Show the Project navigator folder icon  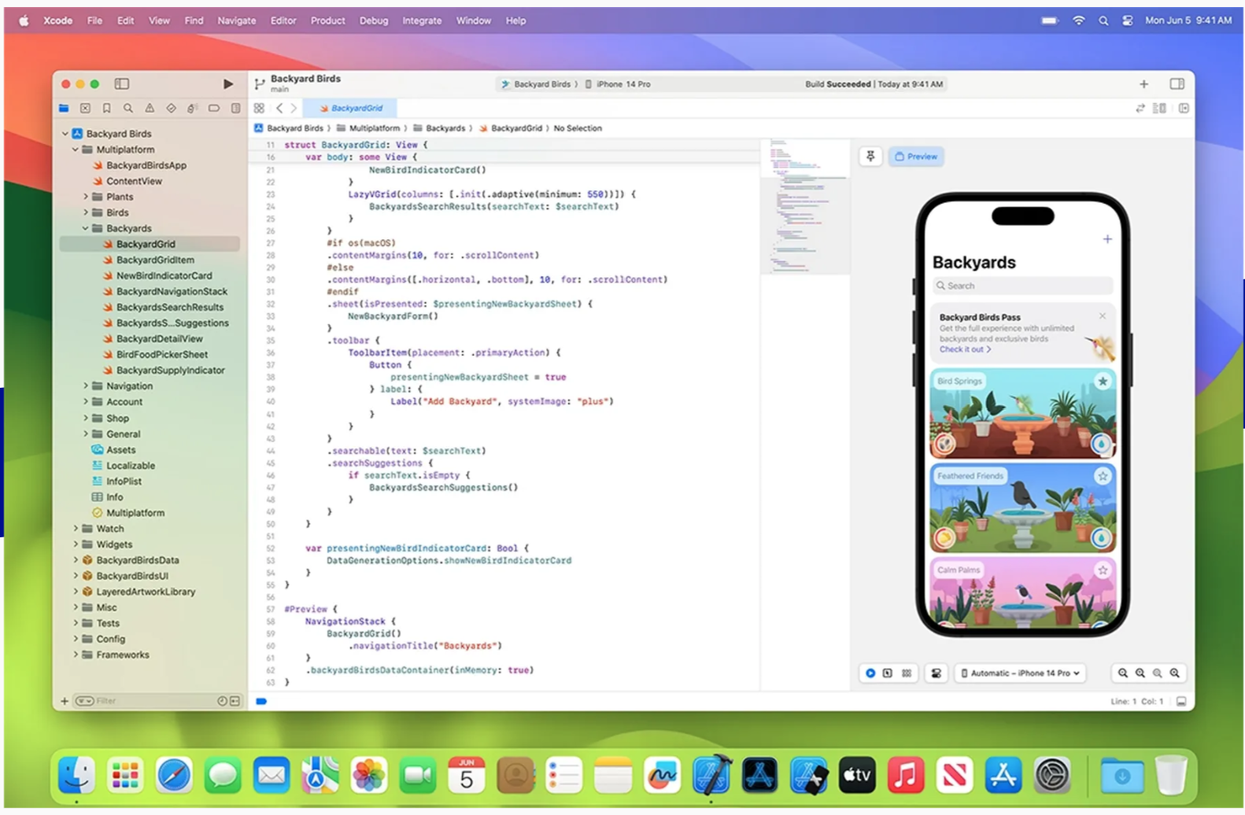point(64,108)
